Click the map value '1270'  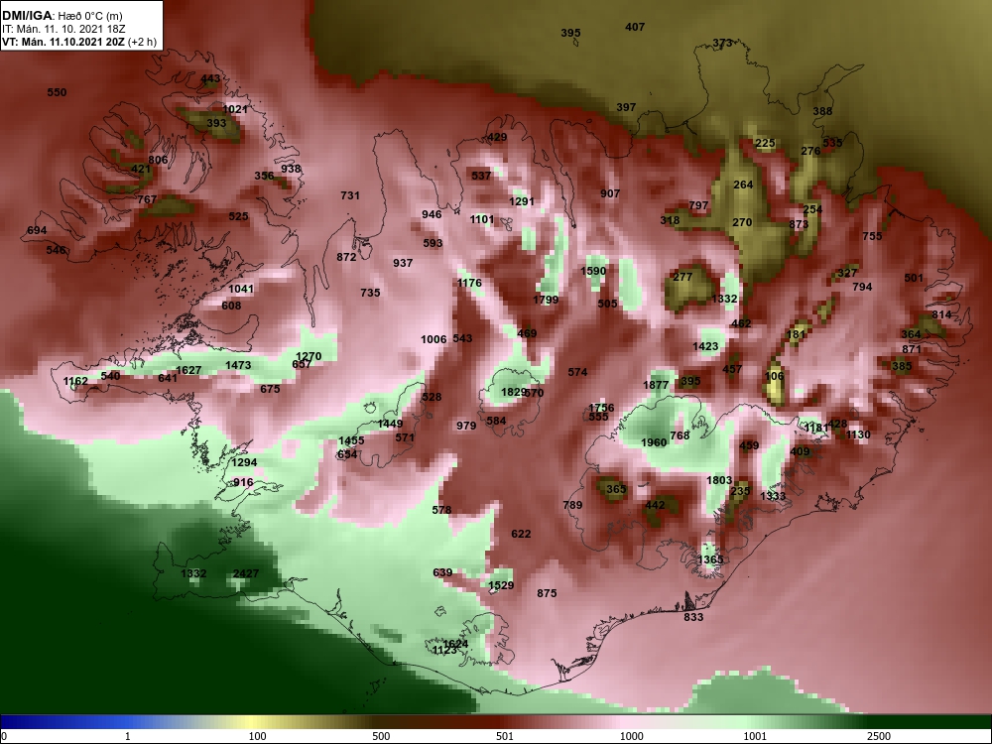point(309,356)
